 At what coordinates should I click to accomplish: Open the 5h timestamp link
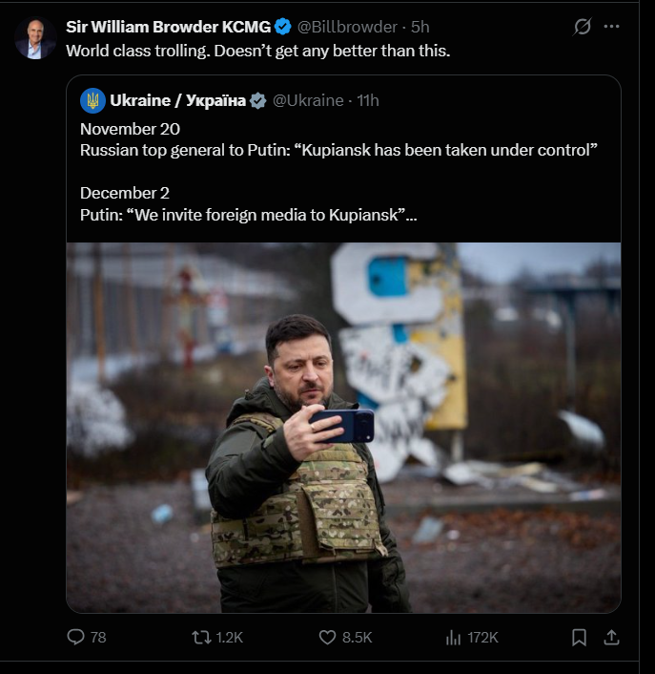click(x=420, y=27)
